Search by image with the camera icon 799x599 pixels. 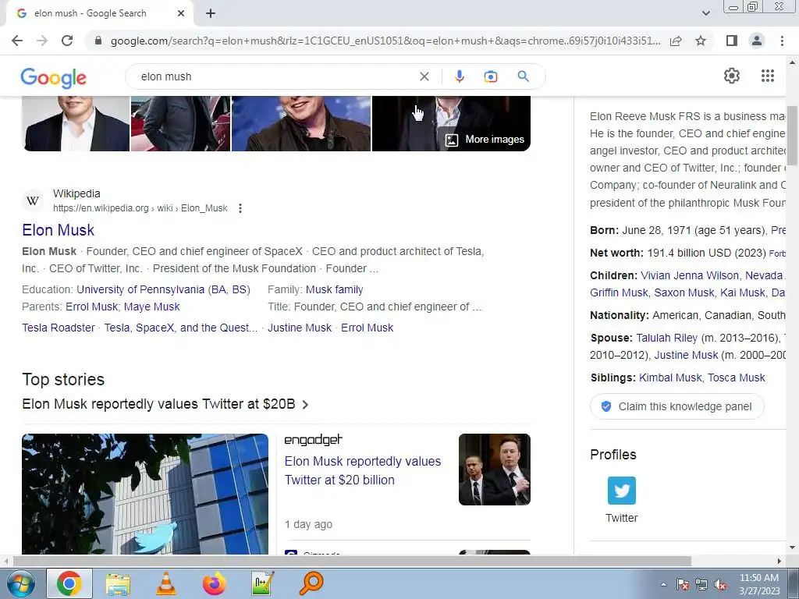(490, 76)
